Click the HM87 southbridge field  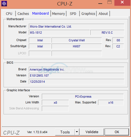tap(77, 46)
